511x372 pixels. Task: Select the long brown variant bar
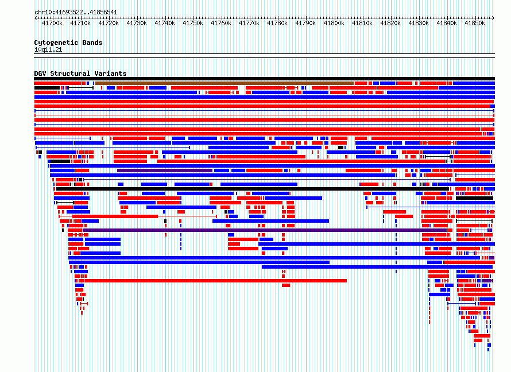pyautogui.click(x=224, y=83)
